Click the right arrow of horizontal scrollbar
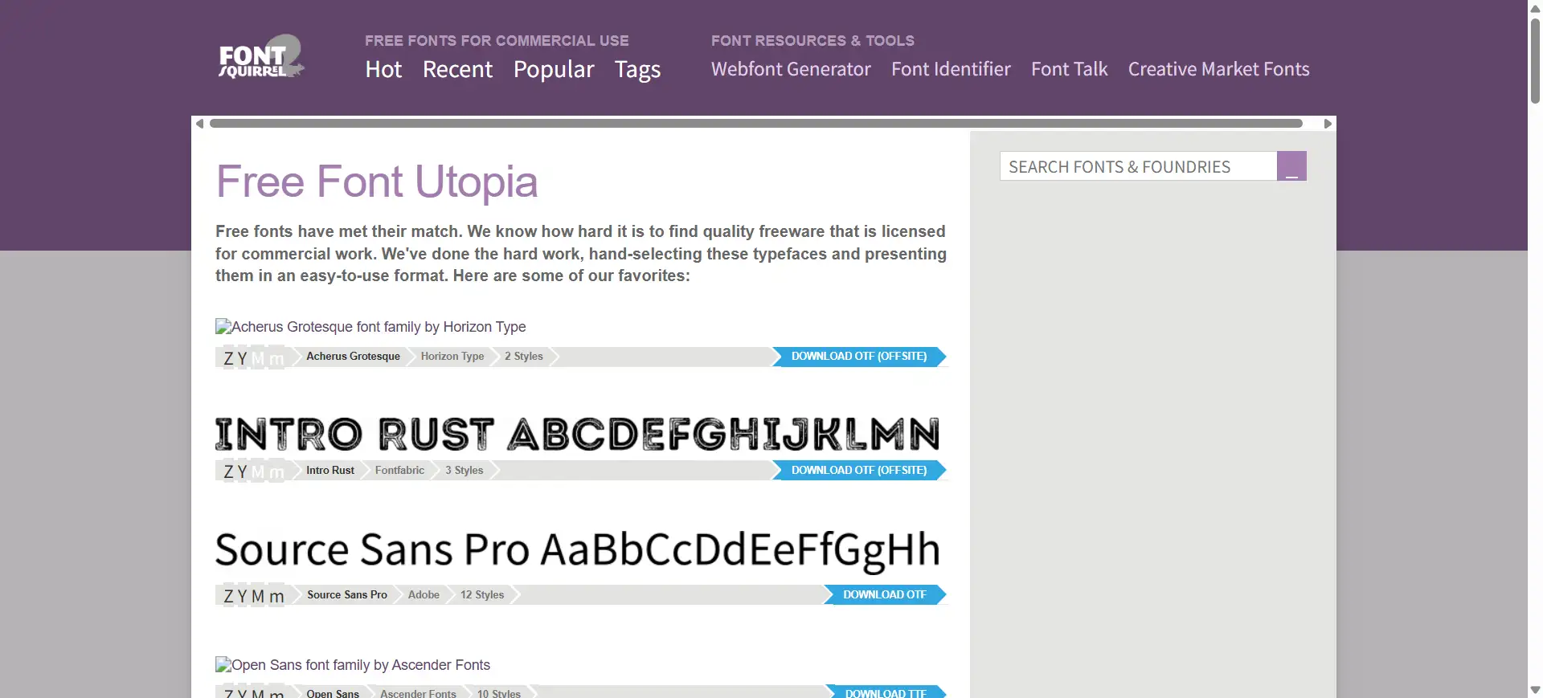The width and height of the screenshot is (1543, 698). click(x=1328, y=124)
